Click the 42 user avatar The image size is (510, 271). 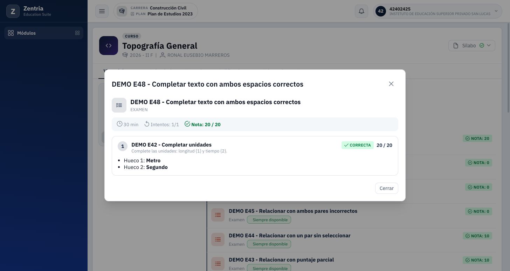381,11
